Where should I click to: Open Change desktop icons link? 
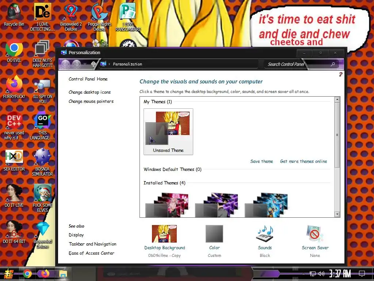coord(89,92)
